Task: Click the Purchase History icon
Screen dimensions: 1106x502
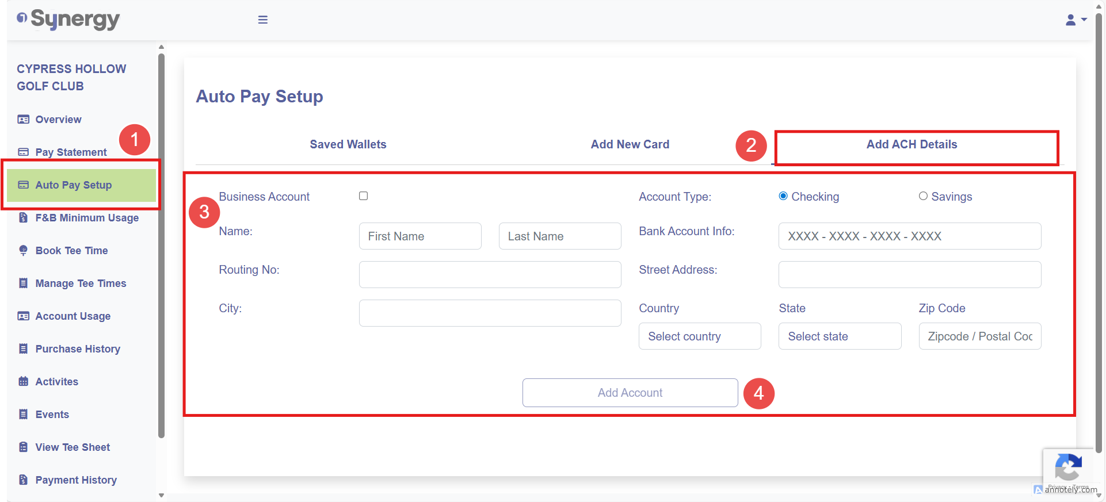Action: coord(23,349)
